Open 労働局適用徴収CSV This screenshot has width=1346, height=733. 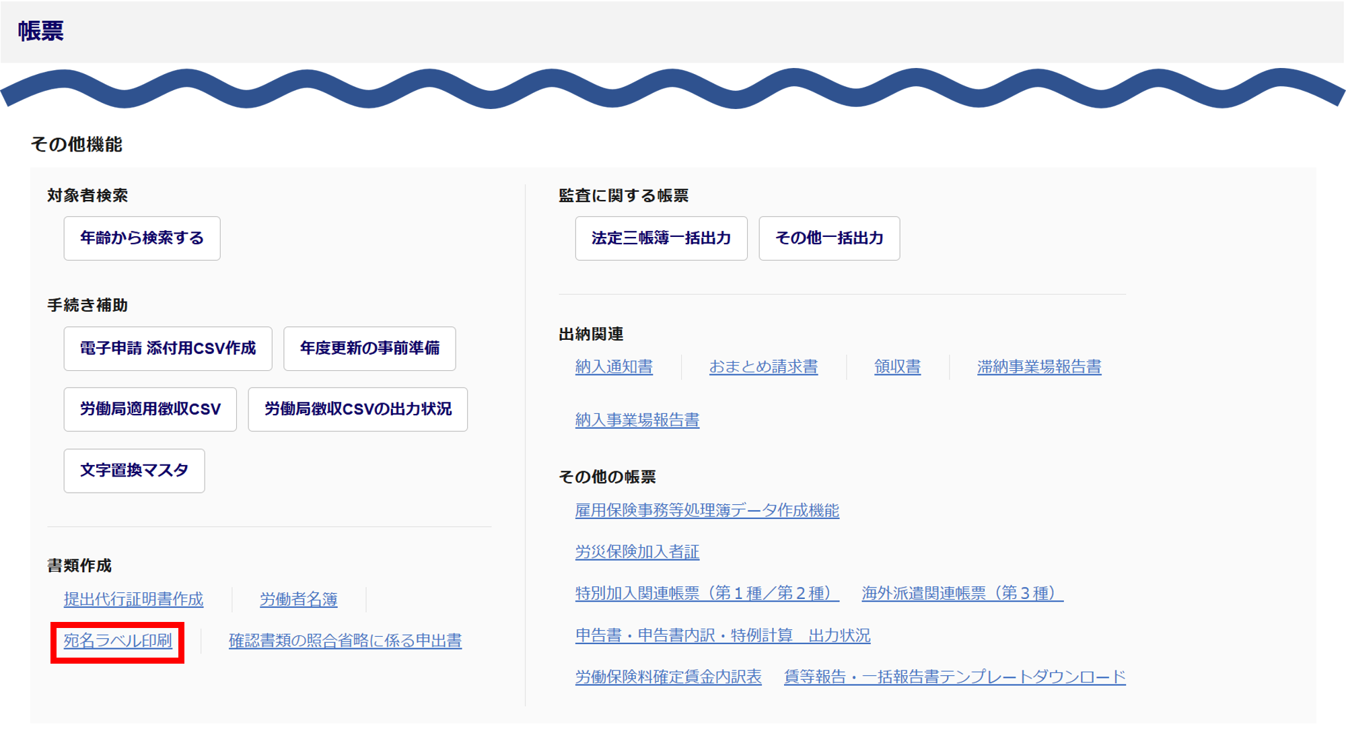click(x=150, y=409)
